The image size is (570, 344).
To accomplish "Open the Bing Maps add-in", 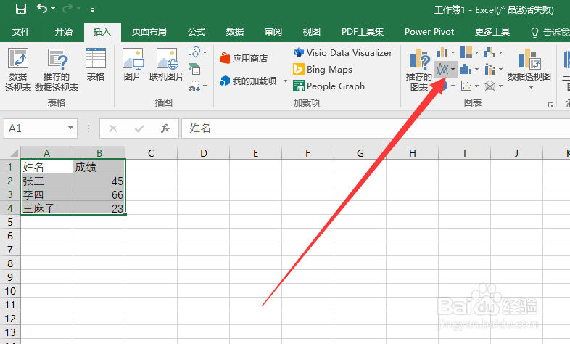I will pos(323,69).
